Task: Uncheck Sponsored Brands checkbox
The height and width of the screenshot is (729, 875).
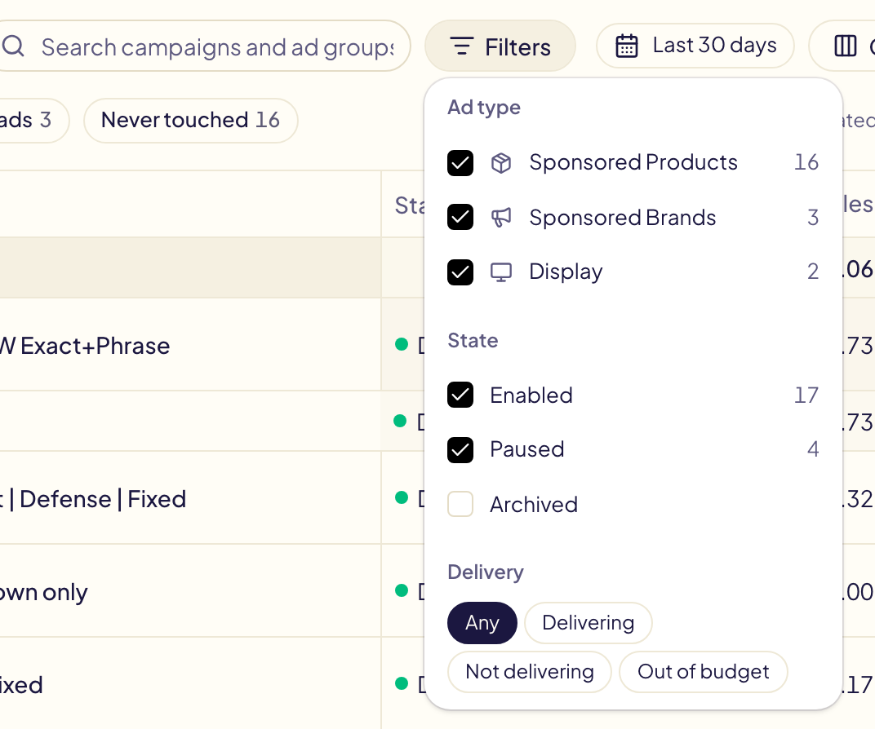Action: point(460,217)
